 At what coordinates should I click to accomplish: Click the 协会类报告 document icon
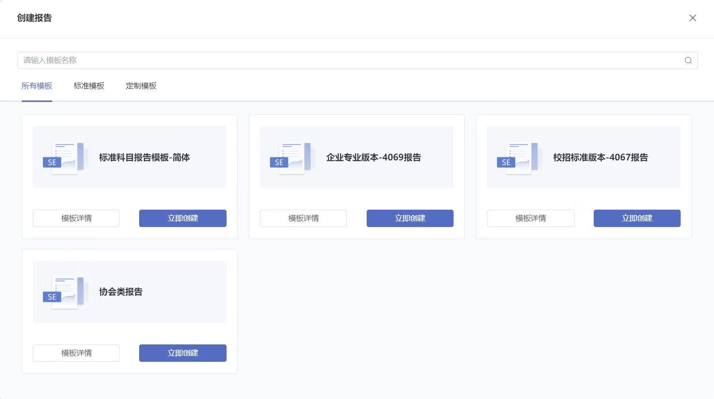point(63,292)
